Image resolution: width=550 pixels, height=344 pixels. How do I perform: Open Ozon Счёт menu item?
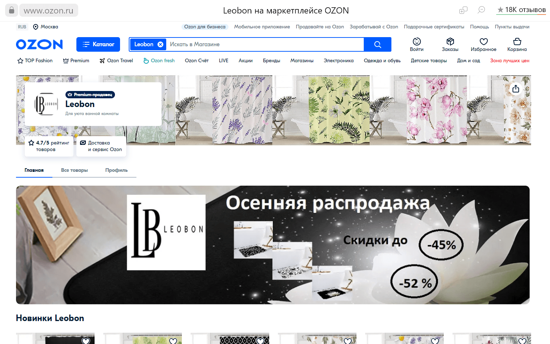tap(197, 61)
